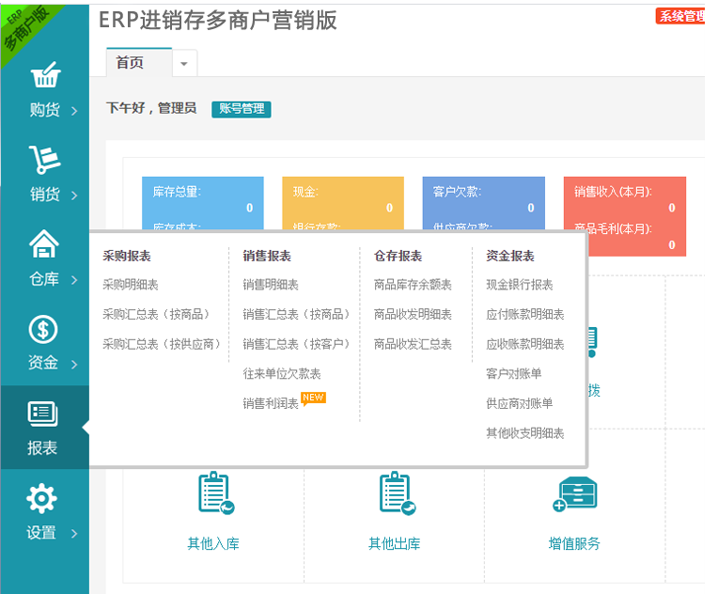Open 往来单位欠款表 report

tap(282, 374)
